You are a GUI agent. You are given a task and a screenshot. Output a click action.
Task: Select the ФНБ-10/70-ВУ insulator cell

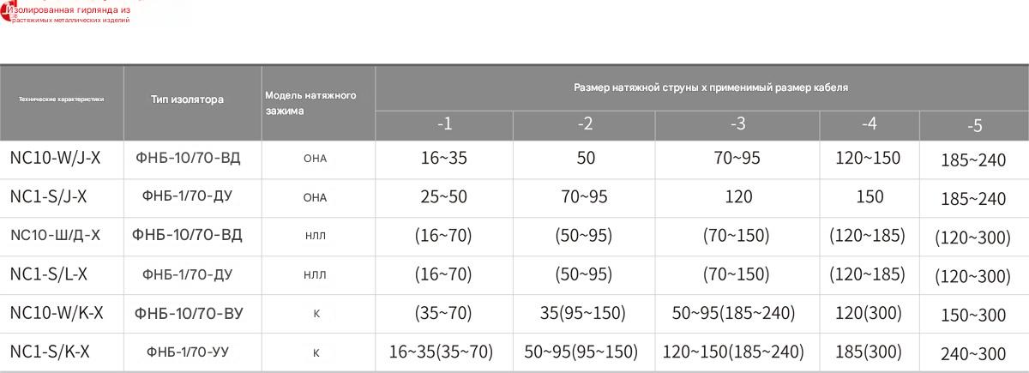[x=189, y=314]
